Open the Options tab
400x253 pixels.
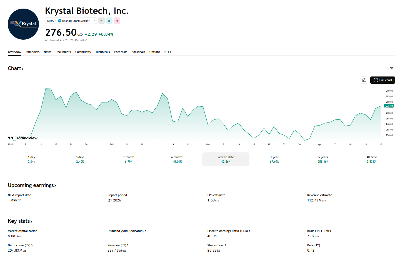pos(155,52)
